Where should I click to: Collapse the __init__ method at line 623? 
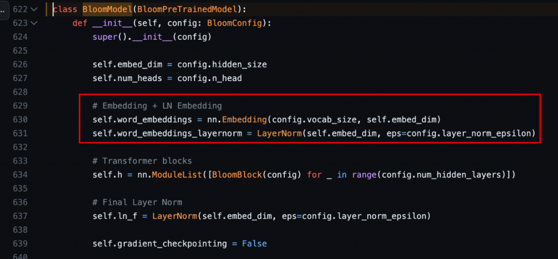(34, 23)
